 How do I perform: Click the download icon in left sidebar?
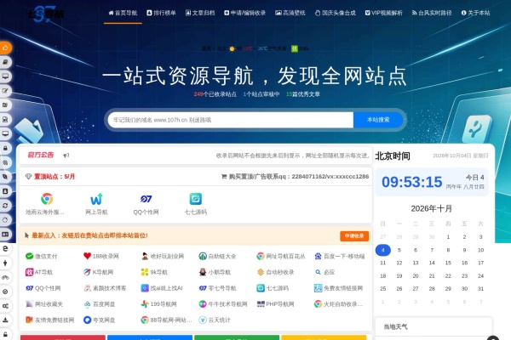point(5,320)
